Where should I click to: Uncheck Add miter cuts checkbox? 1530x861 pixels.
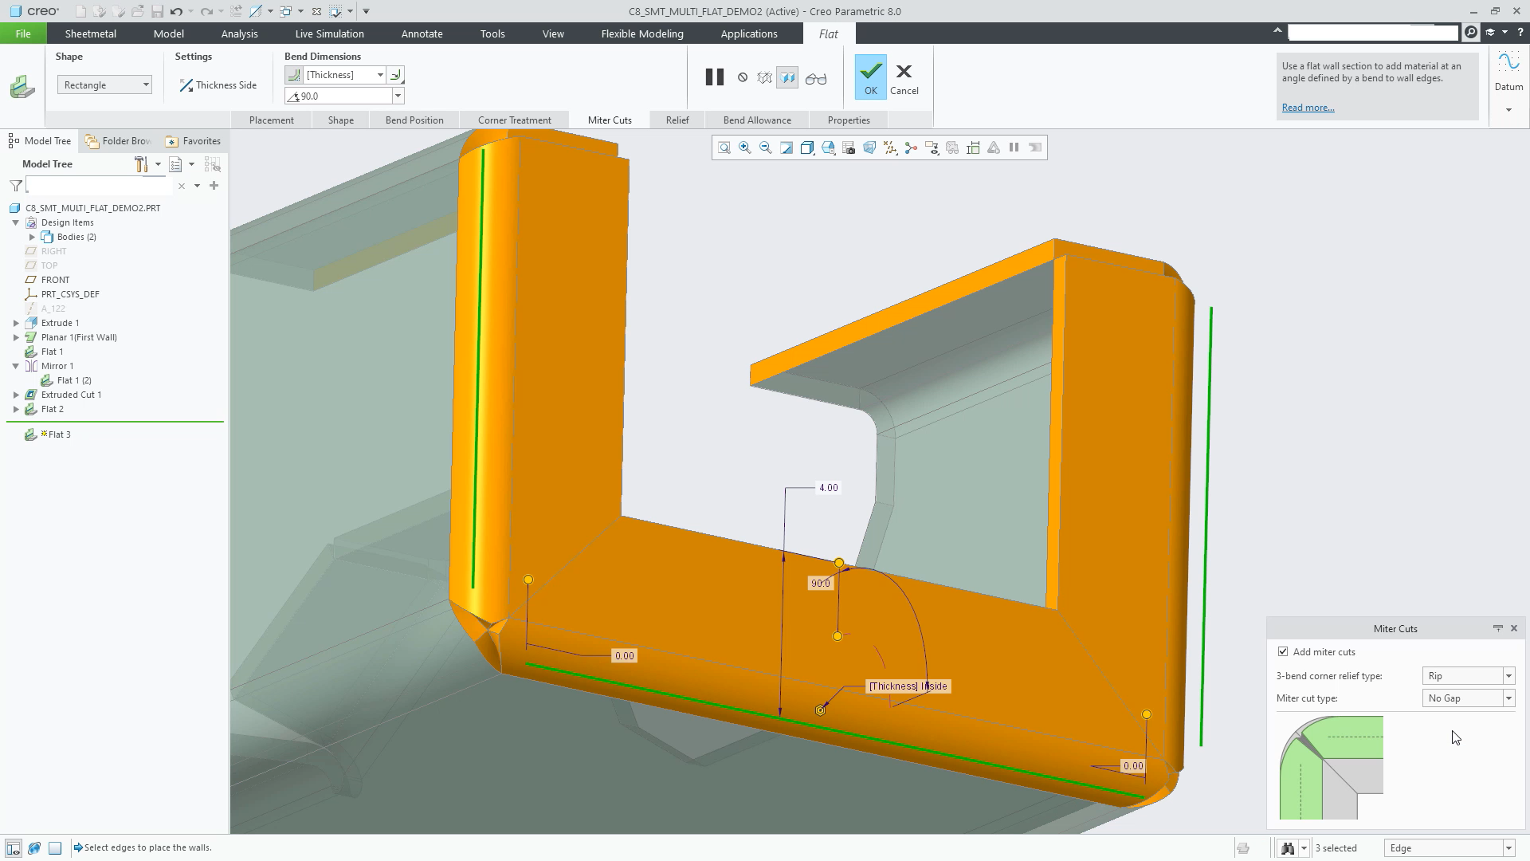tap(1283, 652)
